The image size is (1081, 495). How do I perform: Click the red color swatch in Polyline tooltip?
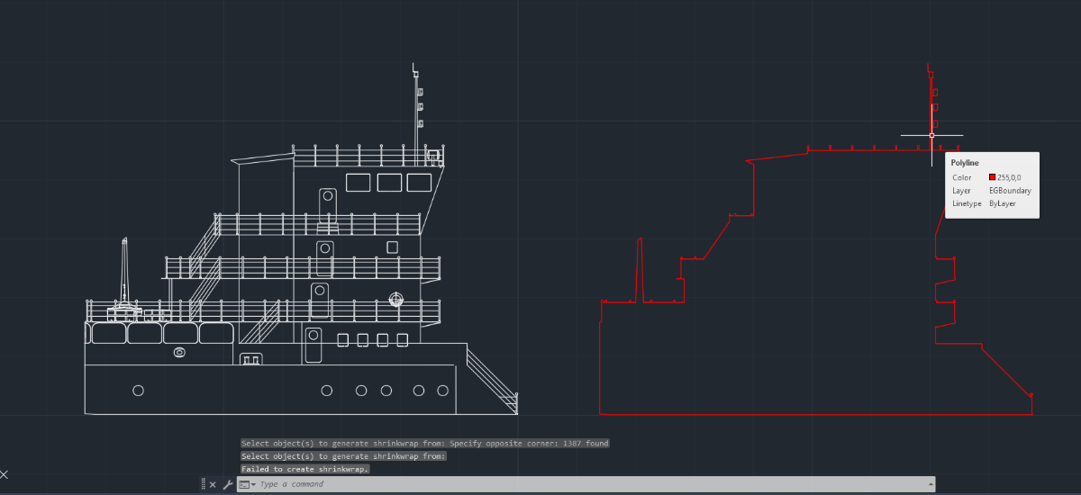click(x=992, y=177)
